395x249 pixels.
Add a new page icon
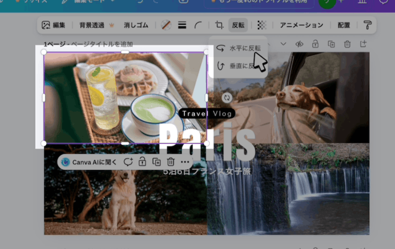pos(363,44)
